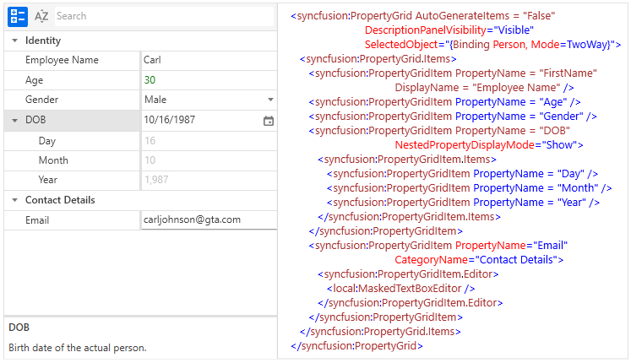
Task: Click the Email masked text field
Action: (208, 219)
